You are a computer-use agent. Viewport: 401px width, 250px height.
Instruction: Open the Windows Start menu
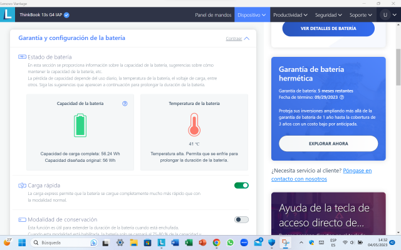(x=22, y=242)
